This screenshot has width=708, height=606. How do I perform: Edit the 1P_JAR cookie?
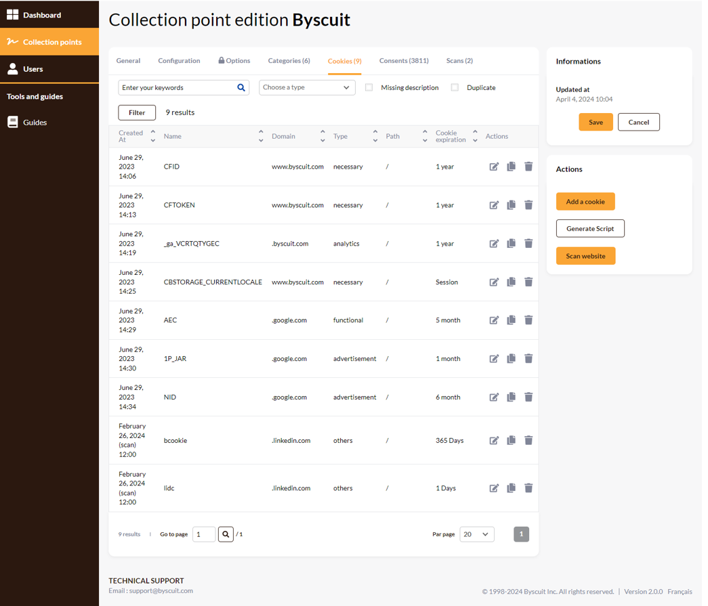pos(494,359)
